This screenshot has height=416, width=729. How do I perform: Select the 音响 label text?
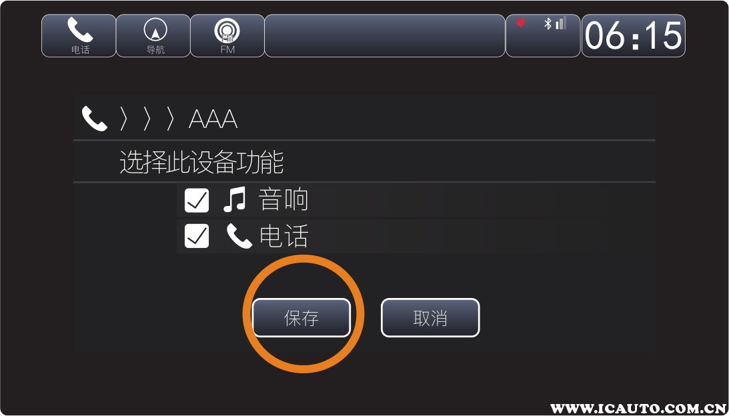click(283, 201)
